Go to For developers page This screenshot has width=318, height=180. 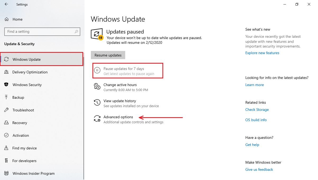point(24,161)
